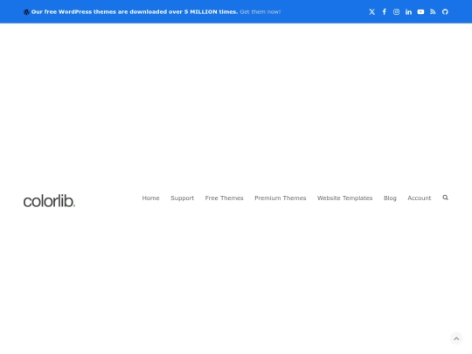Open the Support menu item

coord(183,198)
